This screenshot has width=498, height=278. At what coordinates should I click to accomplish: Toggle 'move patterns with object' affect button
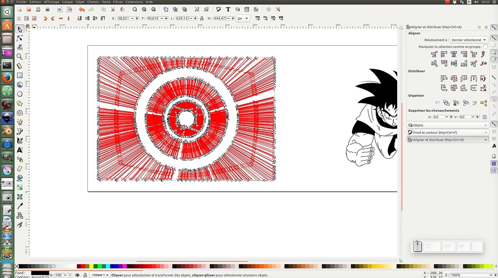pos(281,19)
